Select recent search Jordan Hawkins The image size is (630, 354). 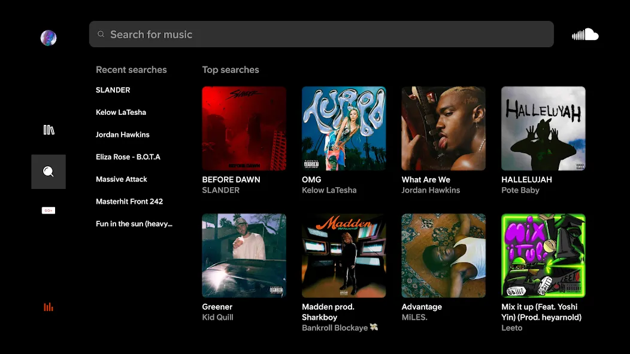tap(123, 135)
